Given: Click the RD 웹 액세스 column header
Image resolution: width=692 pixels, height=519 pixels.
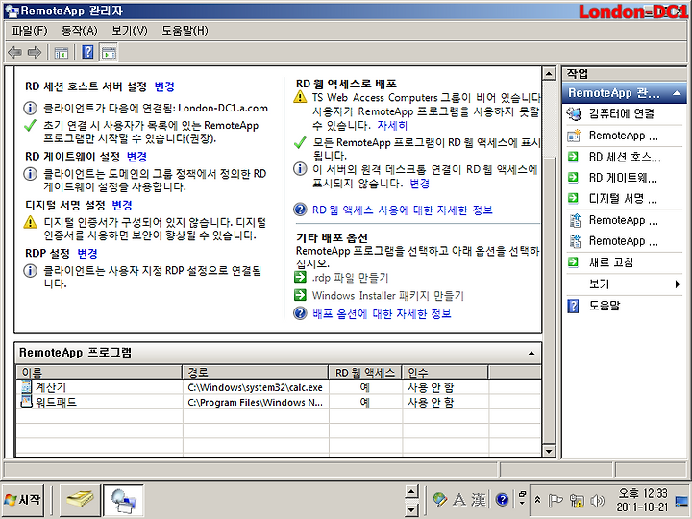Looking at the screenshot, I should click(x=365, y=372).
